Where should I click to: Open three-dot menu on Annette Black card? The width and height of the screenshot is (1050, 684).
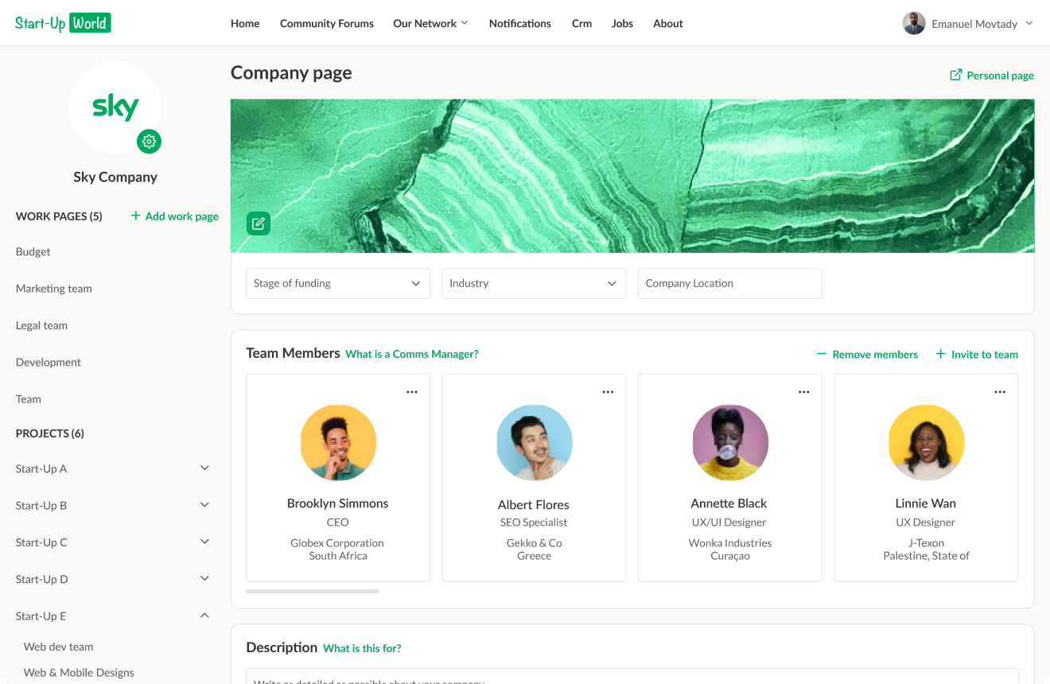[x=804, y=392]
